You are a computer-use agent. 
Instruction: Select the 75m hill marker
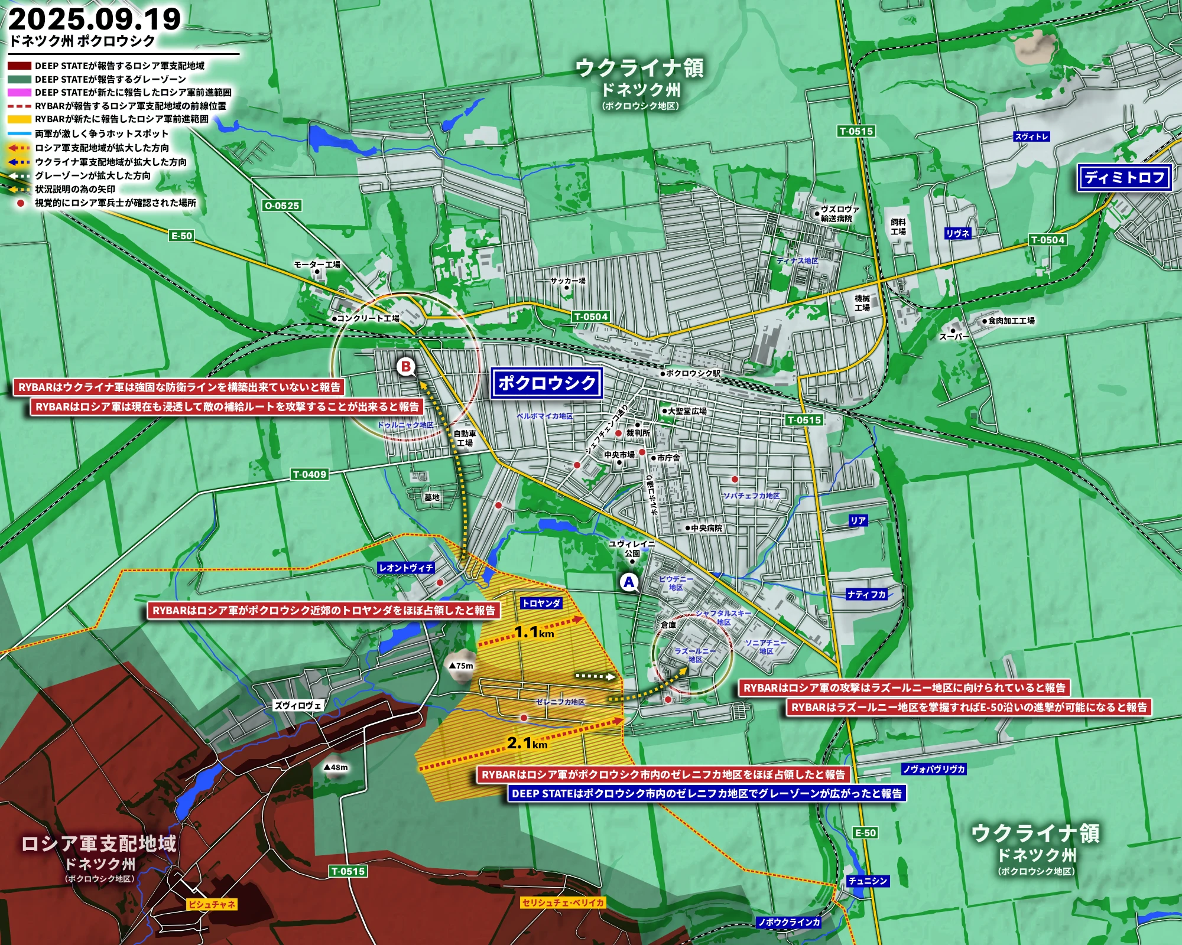[x=461, y=665]
